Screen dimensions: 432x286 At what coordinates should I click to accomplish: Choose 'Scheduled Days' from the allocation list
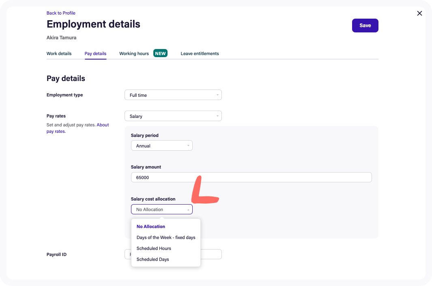tap(153, 259)
